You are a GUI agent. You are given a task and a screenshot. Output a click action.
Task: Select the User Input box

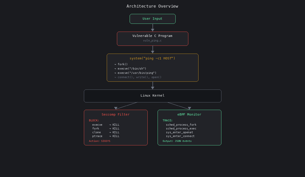click(152, 19)
